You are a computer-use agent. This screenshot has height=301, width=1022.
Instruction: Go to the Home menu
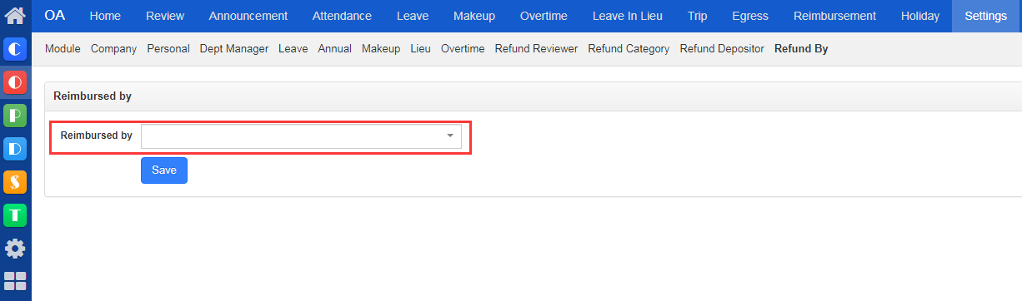[x=105, y=16]
